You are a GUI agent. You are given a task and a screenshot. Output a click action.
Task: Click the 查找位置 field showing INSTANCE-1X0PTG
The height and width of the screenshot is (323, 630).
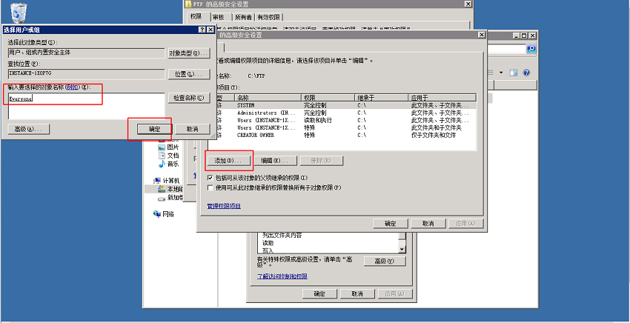(x=87, y=74)
